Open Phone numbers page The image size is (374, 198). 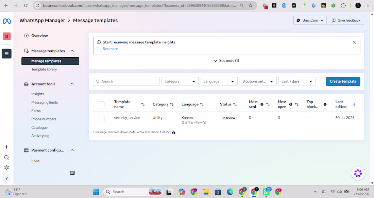(44, 119)
